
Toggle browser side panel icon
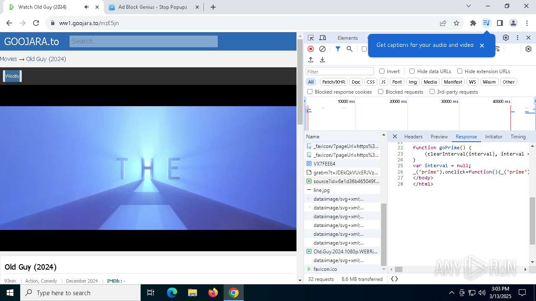pyautogui.click(x=500, y=23)
